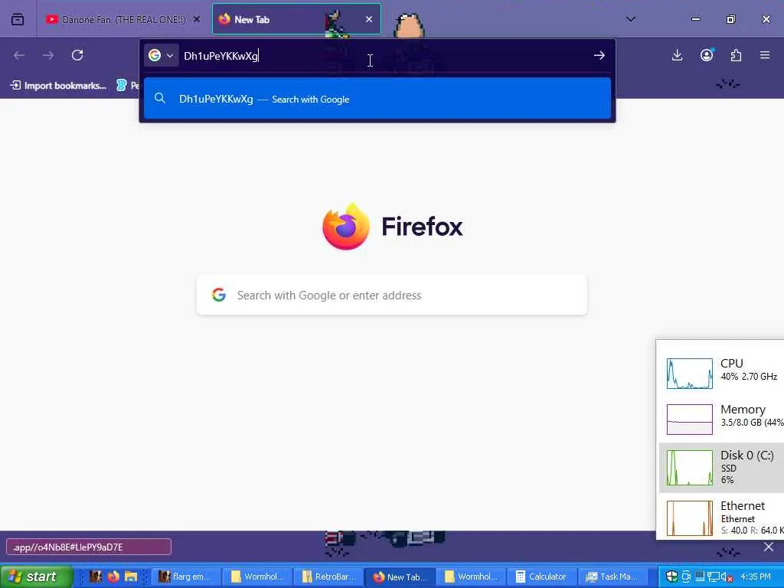
Task: Open first quick launch icon beside start
Action: click(96, 577)
